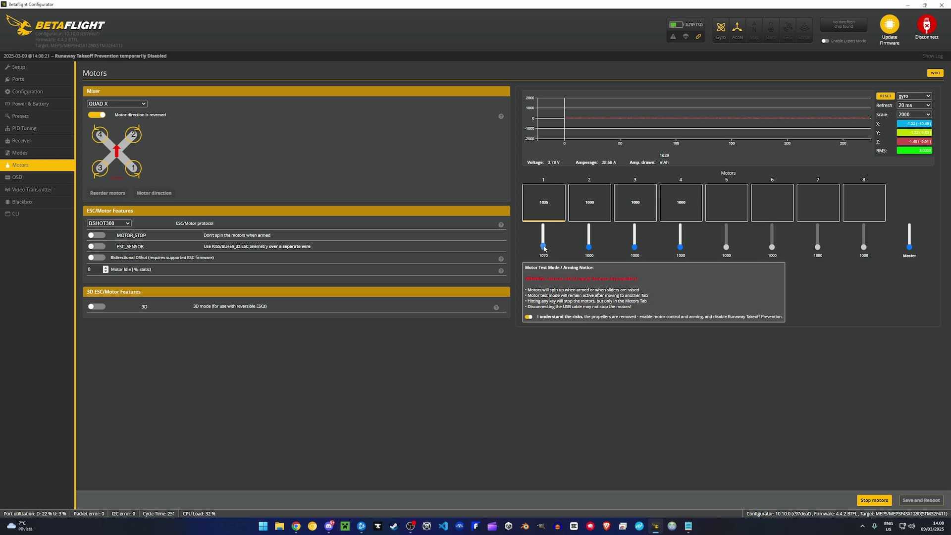The image size is (951, 535).
Task: Enable MOTOR_STOP switch
Action: coord(97,235)
